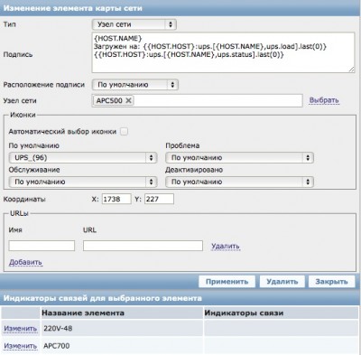Click the Добавить link under URLs
The image size is (361, 355).
25,262
